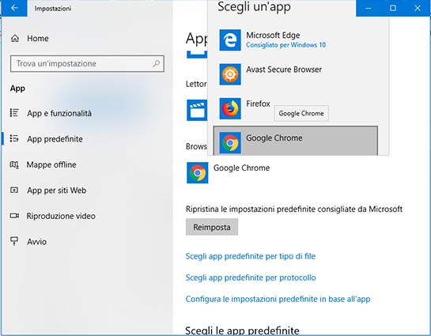Choose Microsoft Edge in app list
431x336 pixels.
(296, 40)
